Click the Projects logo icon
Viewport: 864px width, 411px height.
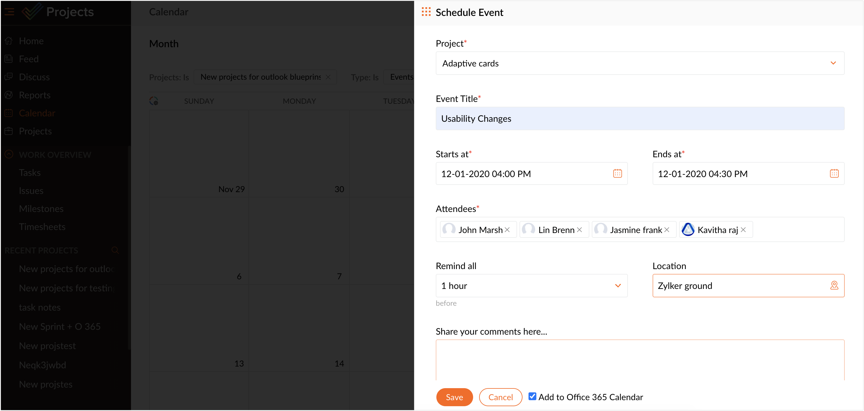[x=32, y=11]
